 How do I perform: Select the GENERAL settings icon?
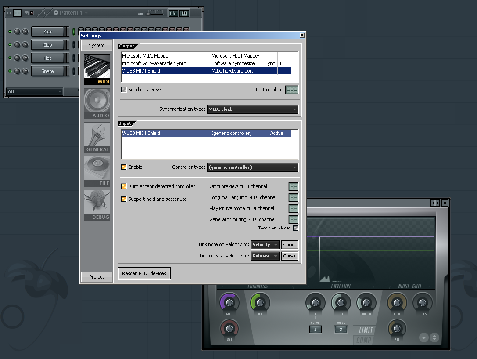[x=97, y=137]
